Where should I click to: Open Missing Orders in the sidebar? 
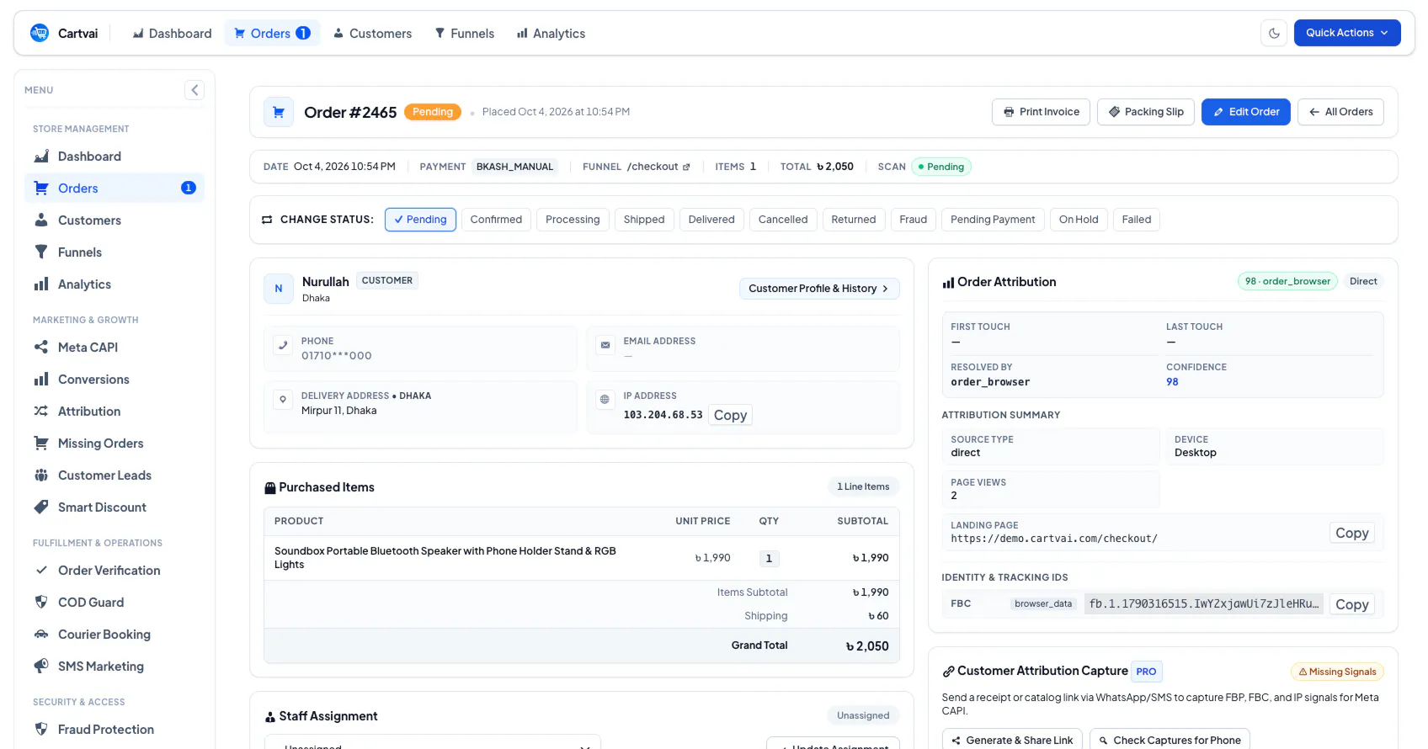[115, 444]
